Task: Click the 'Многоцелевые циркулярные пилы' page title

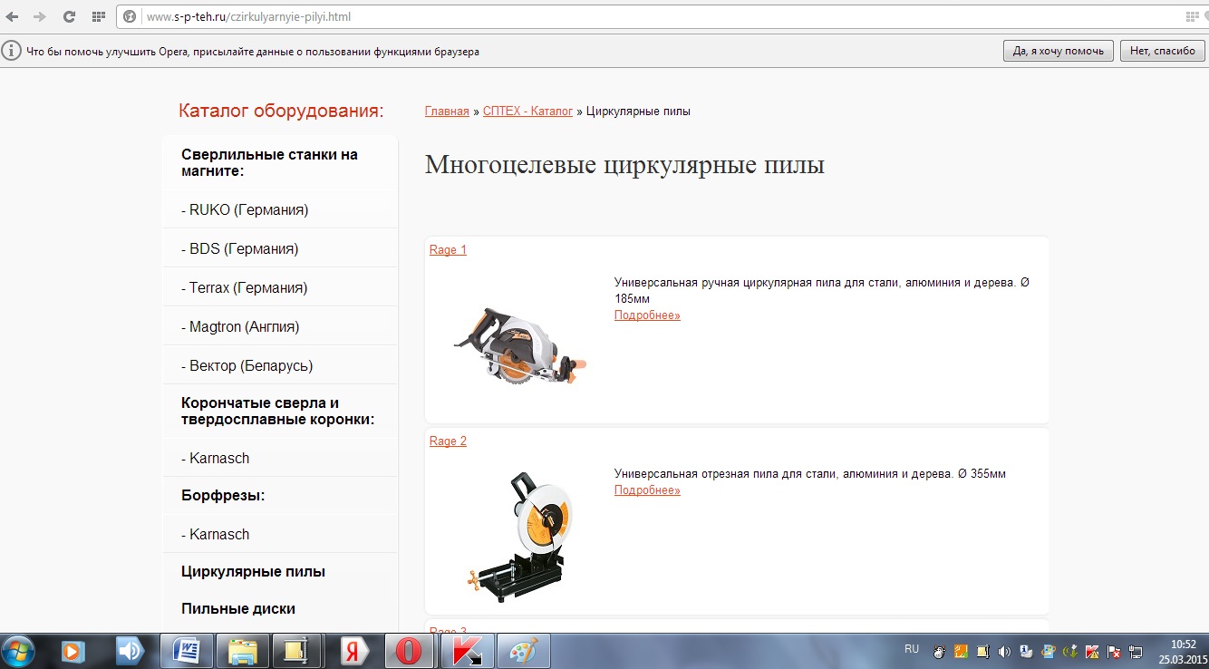Action: coord(624,166)
